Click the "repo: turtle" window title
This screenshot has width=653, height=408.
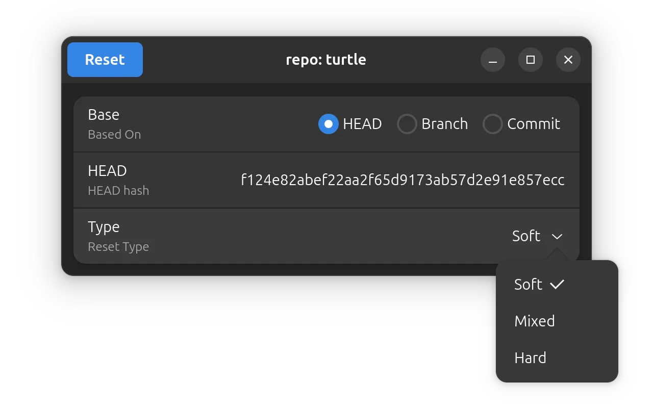(x=326, y=60)
